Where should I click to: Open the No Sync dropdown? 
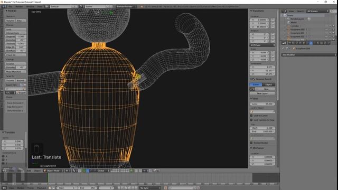click(x=150, y=188)
